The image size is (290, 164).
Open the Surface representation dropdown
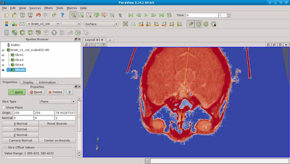pos(101,24)
